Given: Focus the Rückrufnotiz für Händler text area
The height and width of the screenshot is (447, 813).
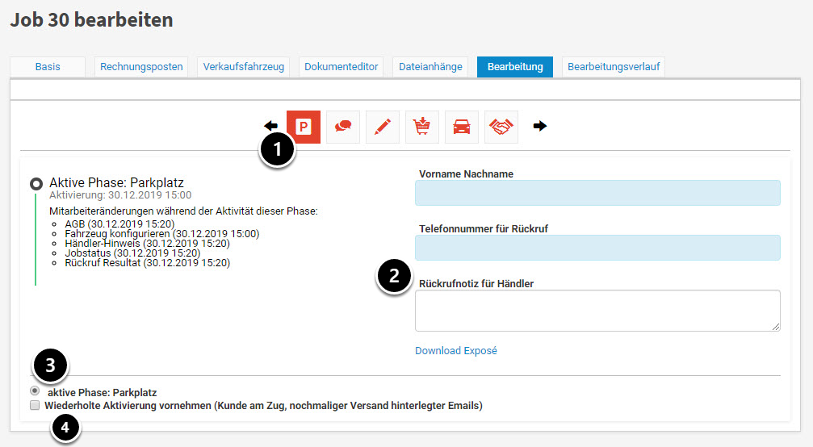Looking at the screenshot, I should (x=597, y=311).
